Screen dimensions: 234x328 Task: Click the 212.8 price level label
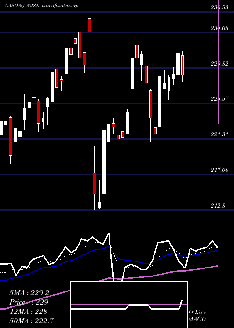pyautogui.click(x=218, y=205)
